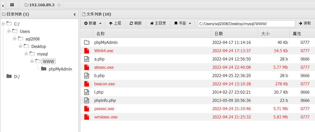Click the atexec.exe red file icon
This screenshot has width=315, height=132.
[87, 67]
